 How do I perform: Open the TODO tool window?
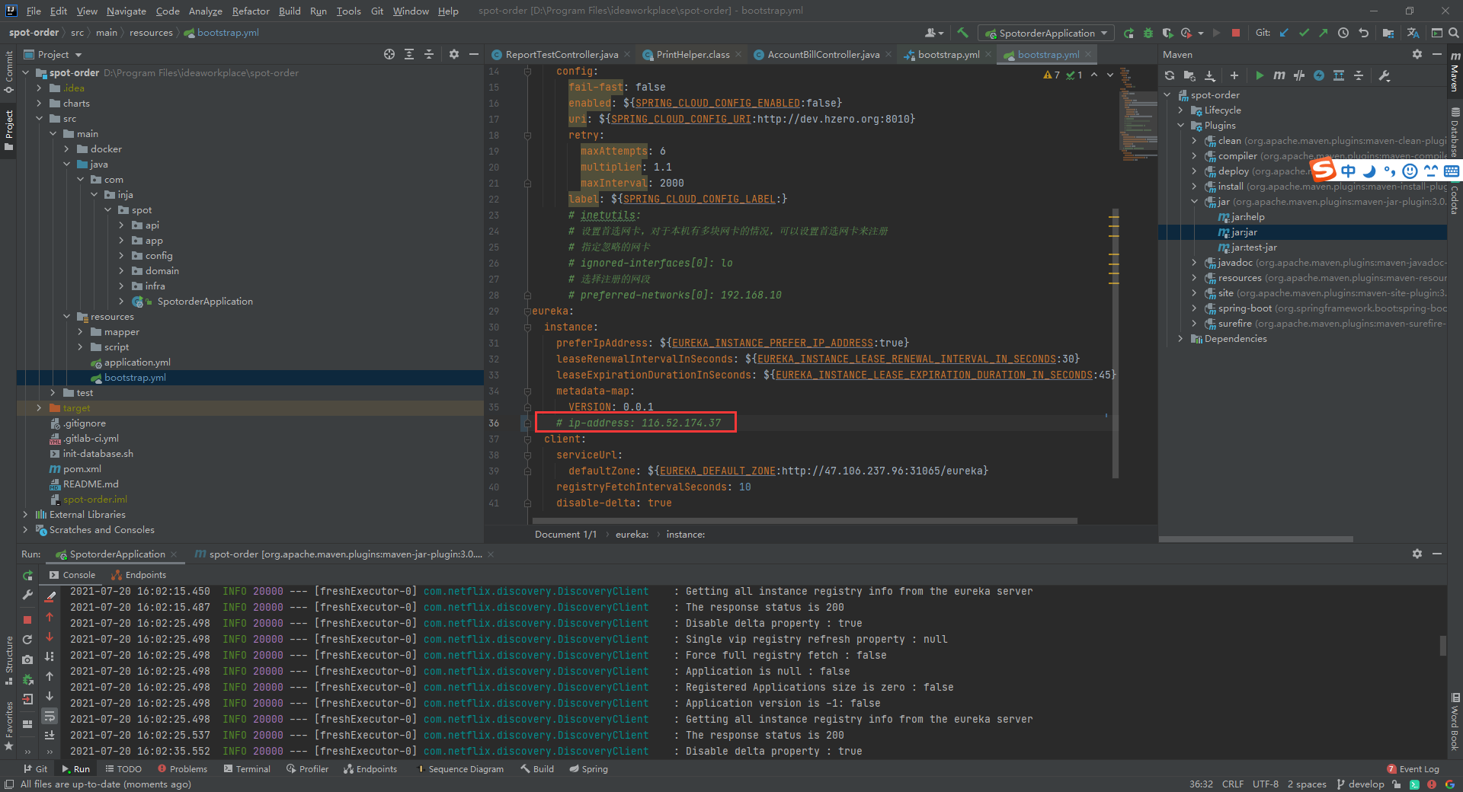pos(123,769)
